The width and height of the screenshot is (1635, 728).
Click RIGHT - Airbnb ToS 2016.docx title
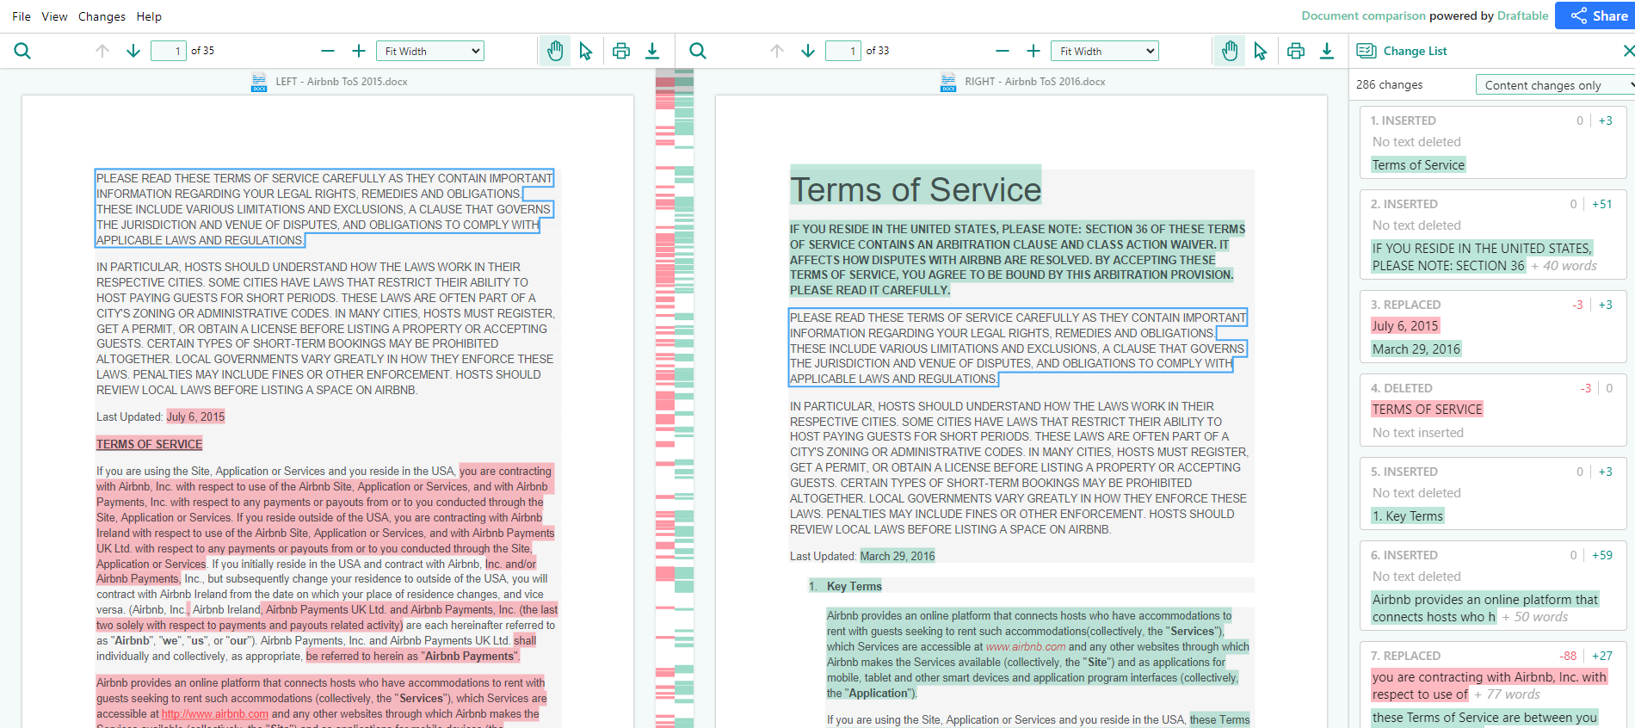click(1035, 82)
